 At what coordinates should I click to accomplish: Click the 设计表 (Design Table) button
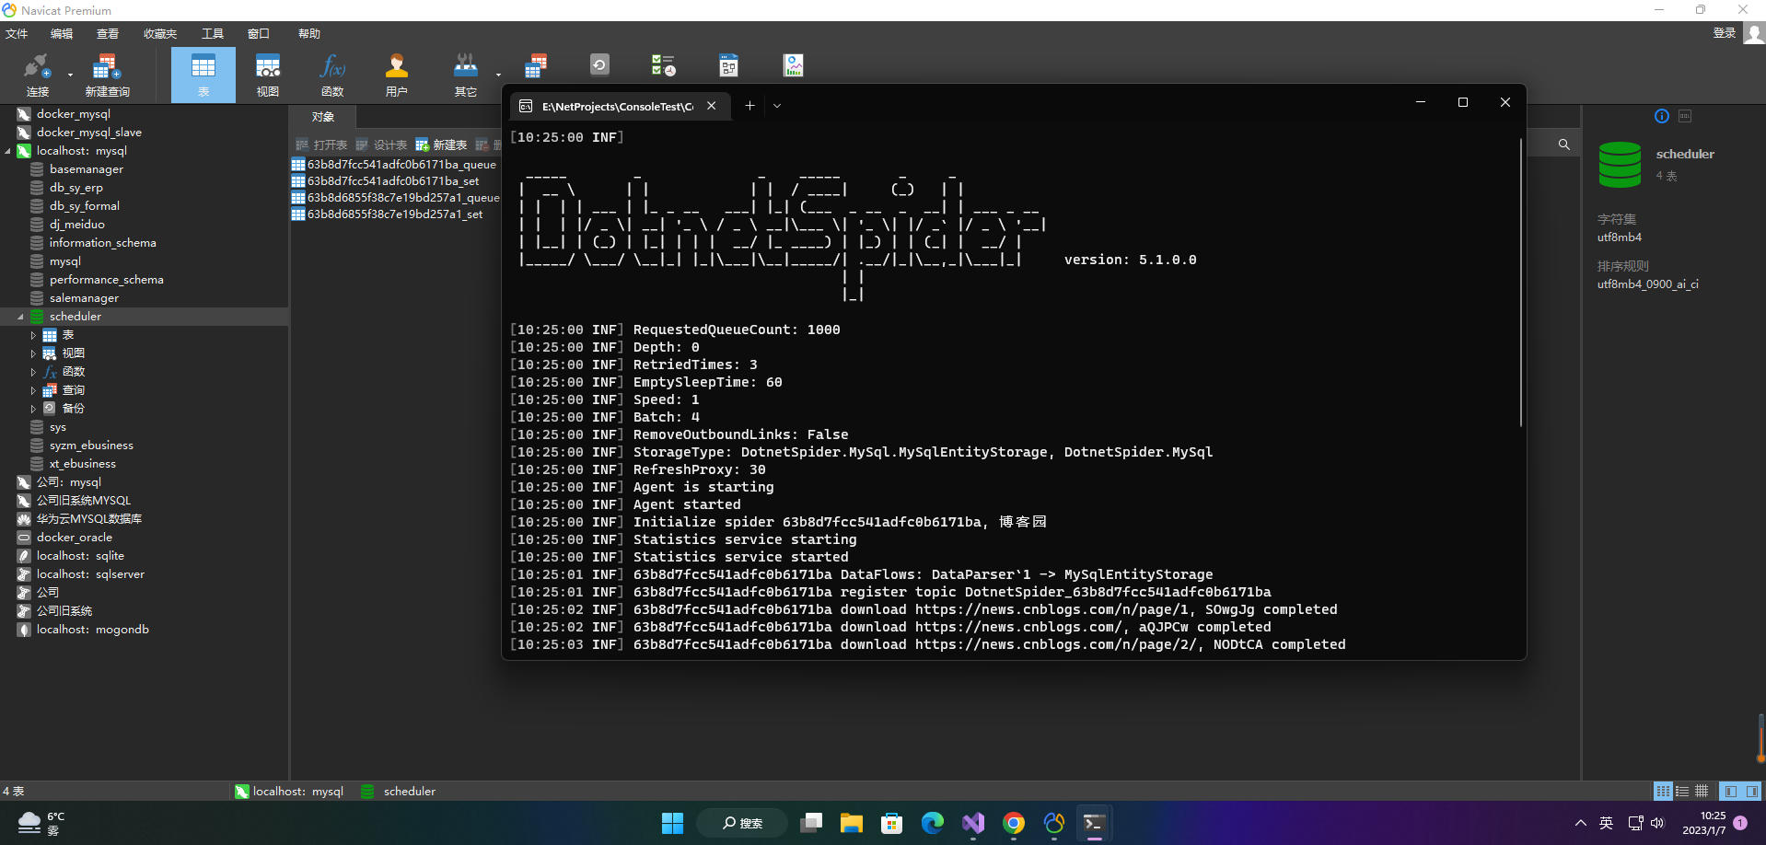tap(382, 145)
